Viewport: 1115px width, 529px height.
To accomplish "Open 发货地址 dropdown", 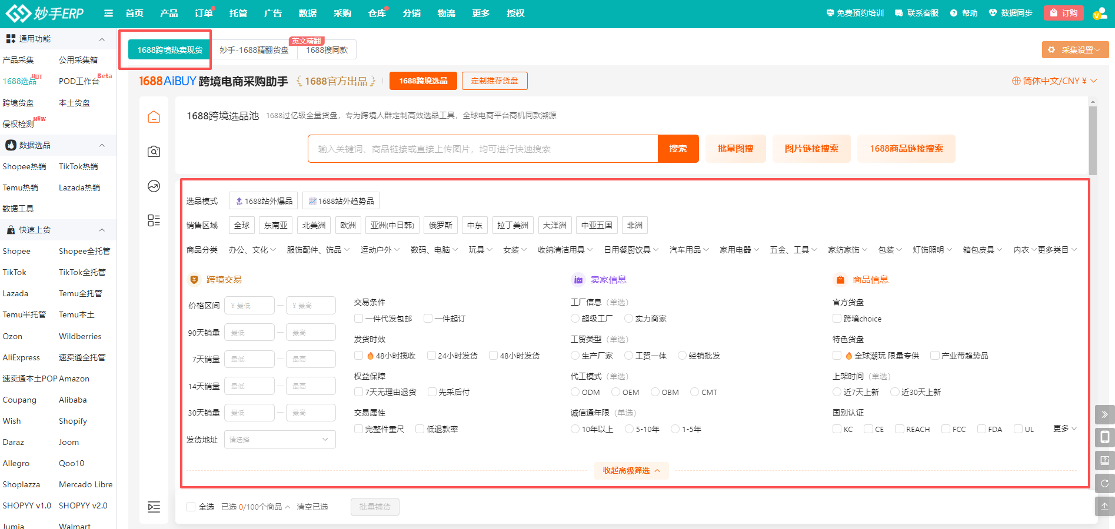I will click(279, 440).
